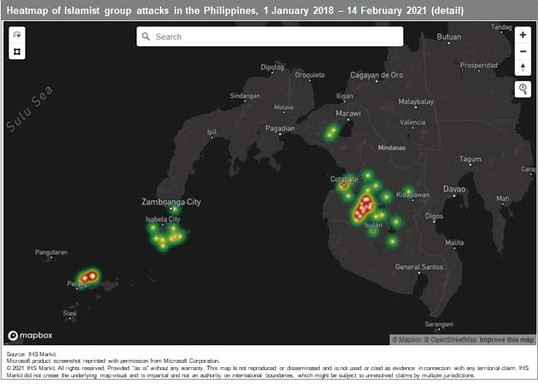538x384 pixels.
Task: Click the green hotspot near Marawi
Action: click(331, 132)
